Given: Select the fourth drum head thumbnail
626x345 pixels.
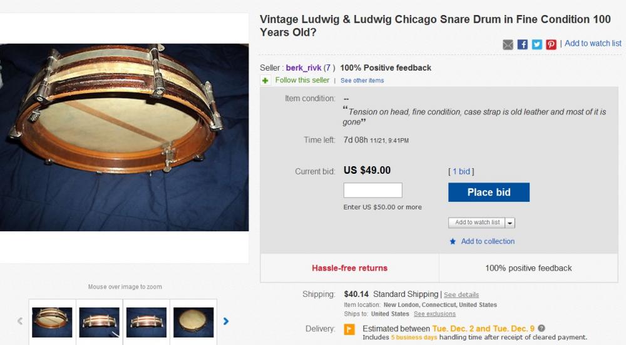Looking at the screenshot, I should [x=193, y=322].
